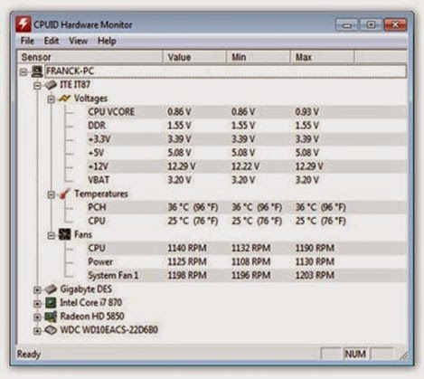Click the 0.93 V max CPU VCORE value
The width and height of the screenshot is (424, 379).
(306, 112)
